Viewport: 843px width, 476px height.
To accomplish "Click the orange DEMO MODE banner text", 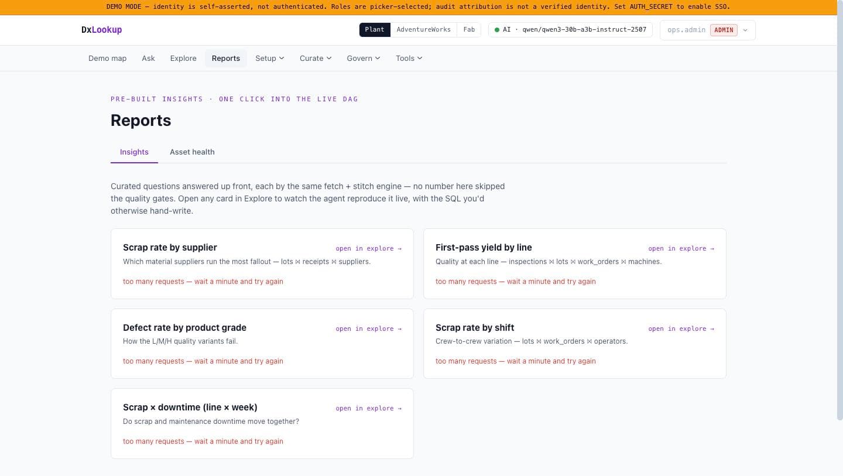I will [418, 7].
